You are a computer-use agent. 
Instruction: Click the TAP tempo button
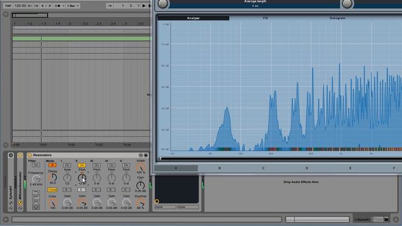(8, 6)
